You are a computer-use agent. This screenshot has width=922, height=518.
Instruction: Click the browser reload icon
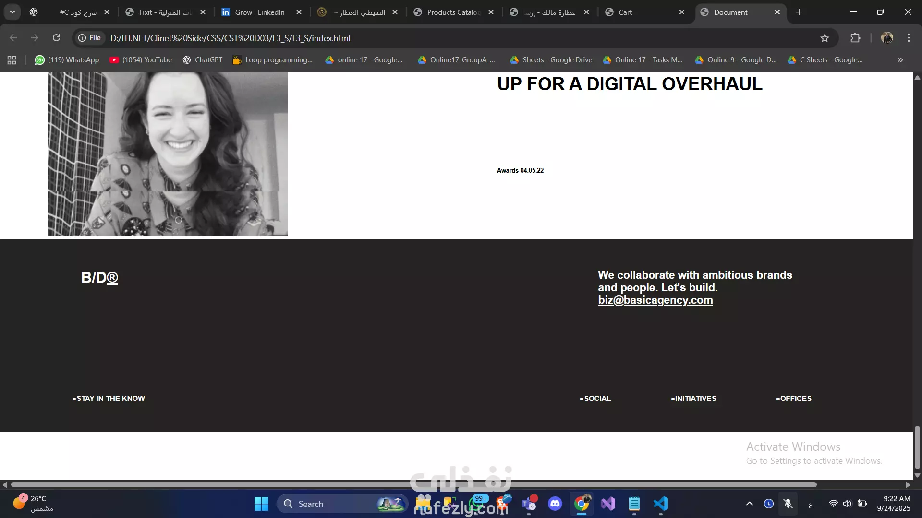pyautogui.click(x=56, y=38)
